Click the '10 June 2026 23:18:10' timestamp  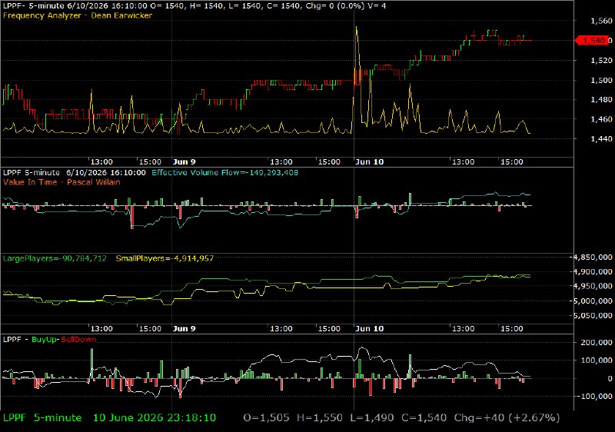155,418
